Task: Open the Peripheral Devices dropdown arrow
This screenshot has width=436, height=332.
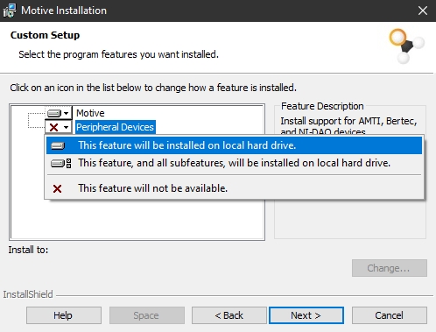Action: coord(67,127)
